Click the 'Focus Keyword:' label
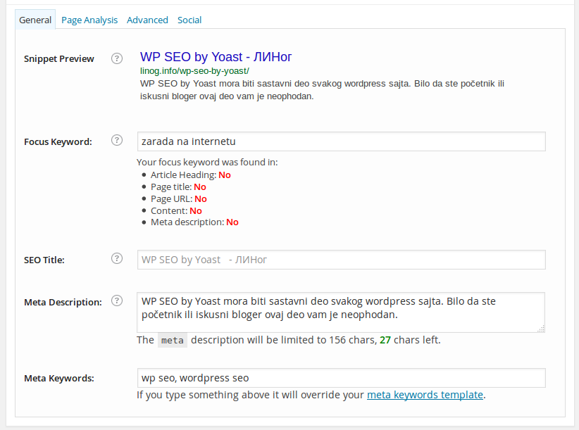The height and width of the screenshot is (430, 579). point(58,142)
